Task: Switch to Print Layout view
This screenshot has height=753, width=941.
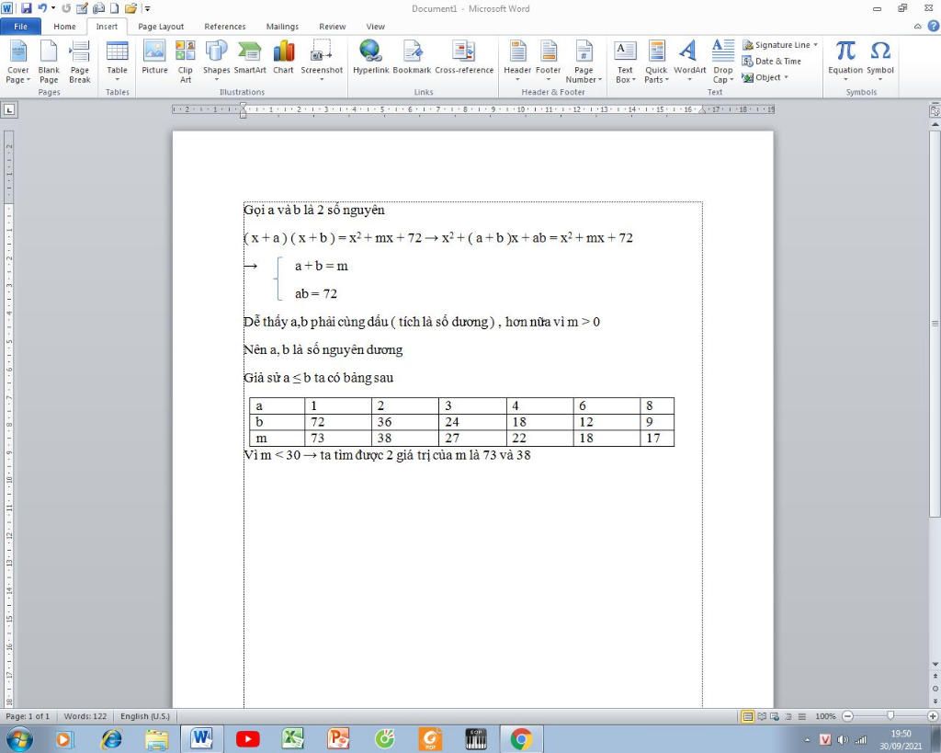Action: pyautogui.click(x=748, y=716)
